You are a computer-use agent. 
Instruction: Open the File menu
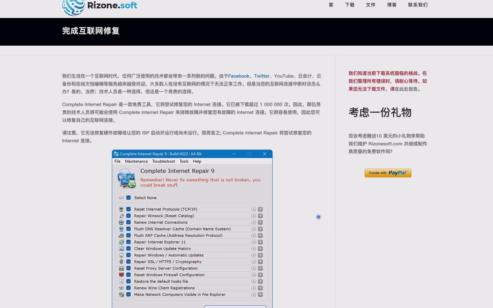(x=118, y=161)
